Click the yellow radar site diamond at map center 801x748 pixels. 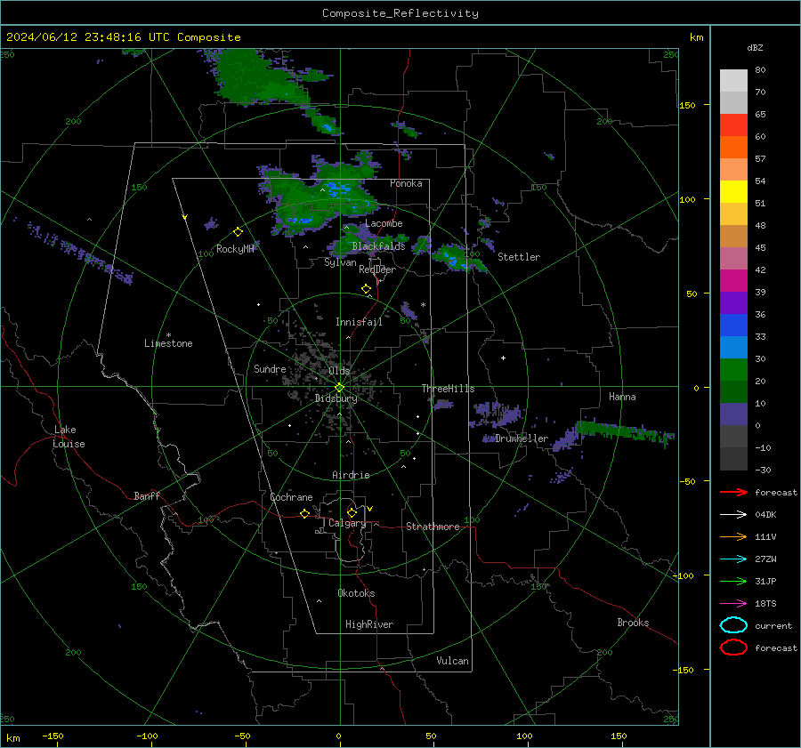tap(340, 388)
